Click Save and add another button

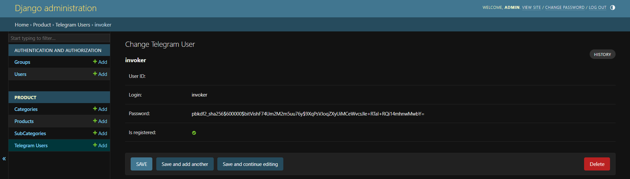[x=185, y=164]
